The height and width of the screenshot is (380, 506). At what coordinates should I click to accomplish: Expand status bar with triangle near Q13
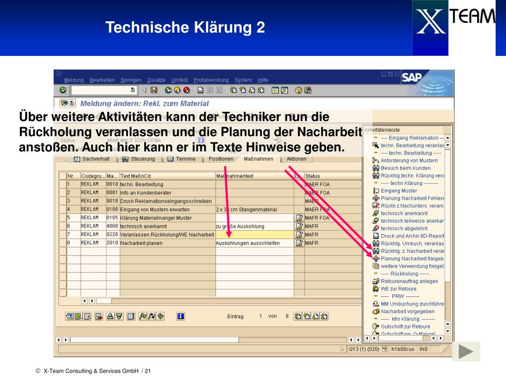[342, 349]
